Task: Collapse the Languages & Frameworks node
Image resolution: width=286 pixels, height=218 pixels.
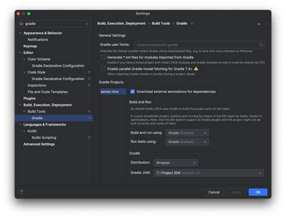Action: pyautogui.click(x=20, y=124)
